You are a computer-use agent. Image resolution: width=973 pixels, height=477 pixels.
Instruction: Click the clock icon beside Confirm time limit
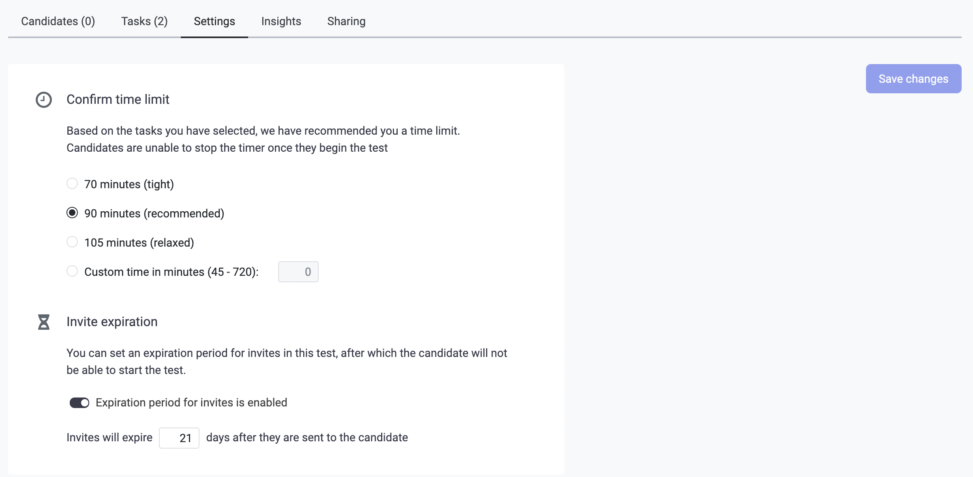click(44, 100)
